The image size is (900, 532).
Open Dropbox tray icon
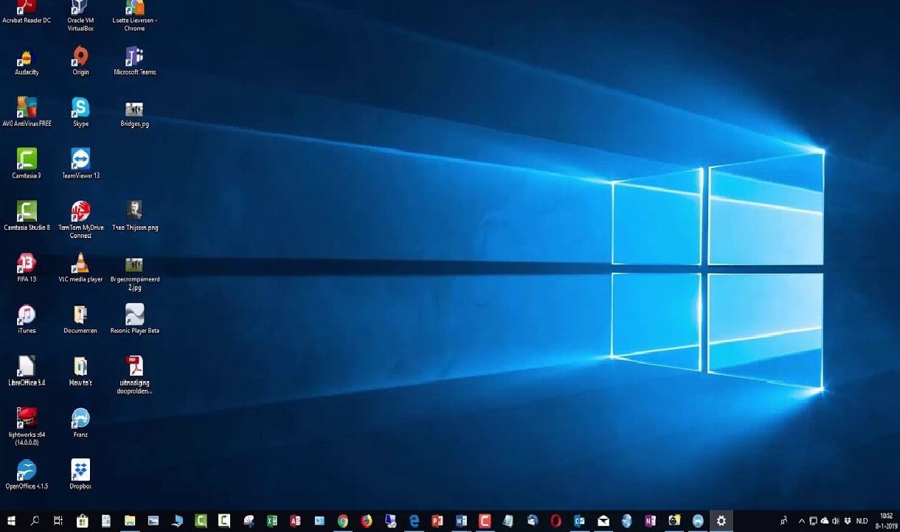point(848,521)
